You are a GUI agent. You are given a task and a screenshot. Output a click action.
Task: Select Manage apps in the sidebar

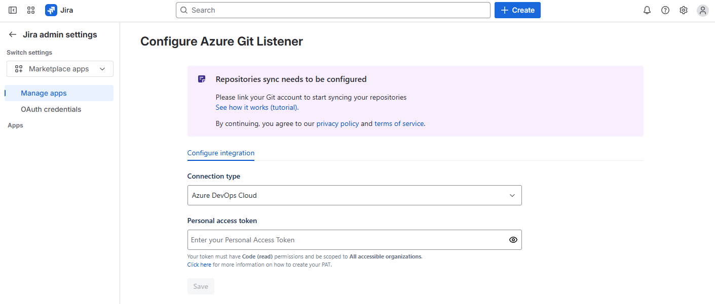coord(59,93)
